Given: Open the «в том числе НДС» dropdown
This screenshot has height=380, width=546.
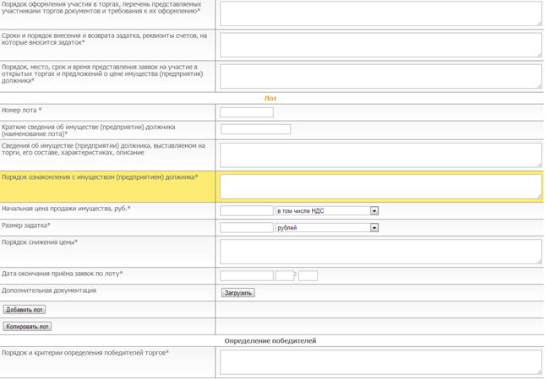Looking at the screenshot, I should pyautogui.click(x=326, y=211).
